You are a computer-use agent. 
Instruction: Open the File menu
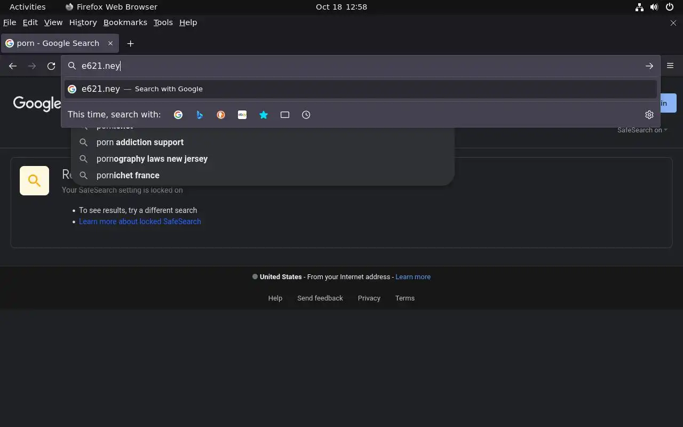click(10, 22)
